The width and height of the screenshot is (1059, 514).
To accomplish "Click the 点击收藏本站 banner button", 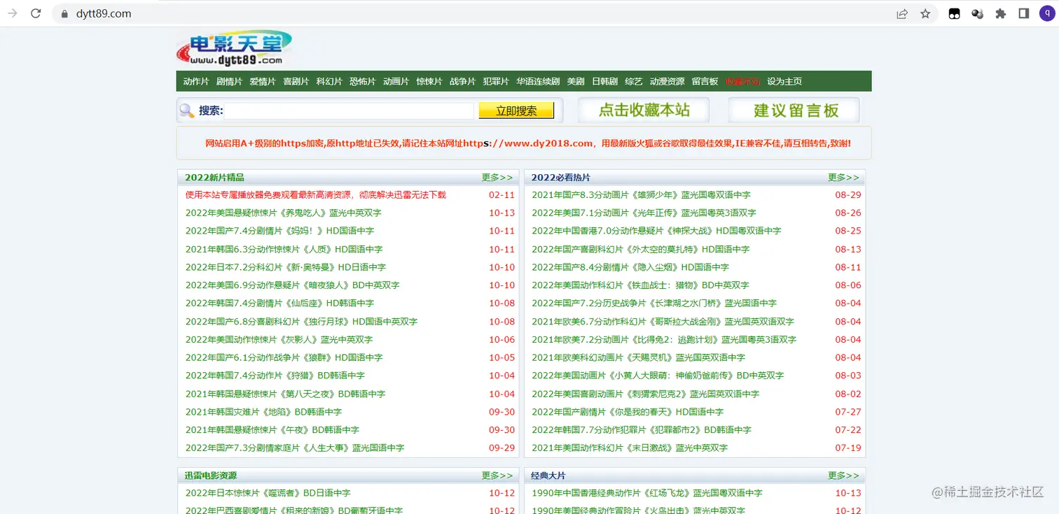I will pos(644,110).
